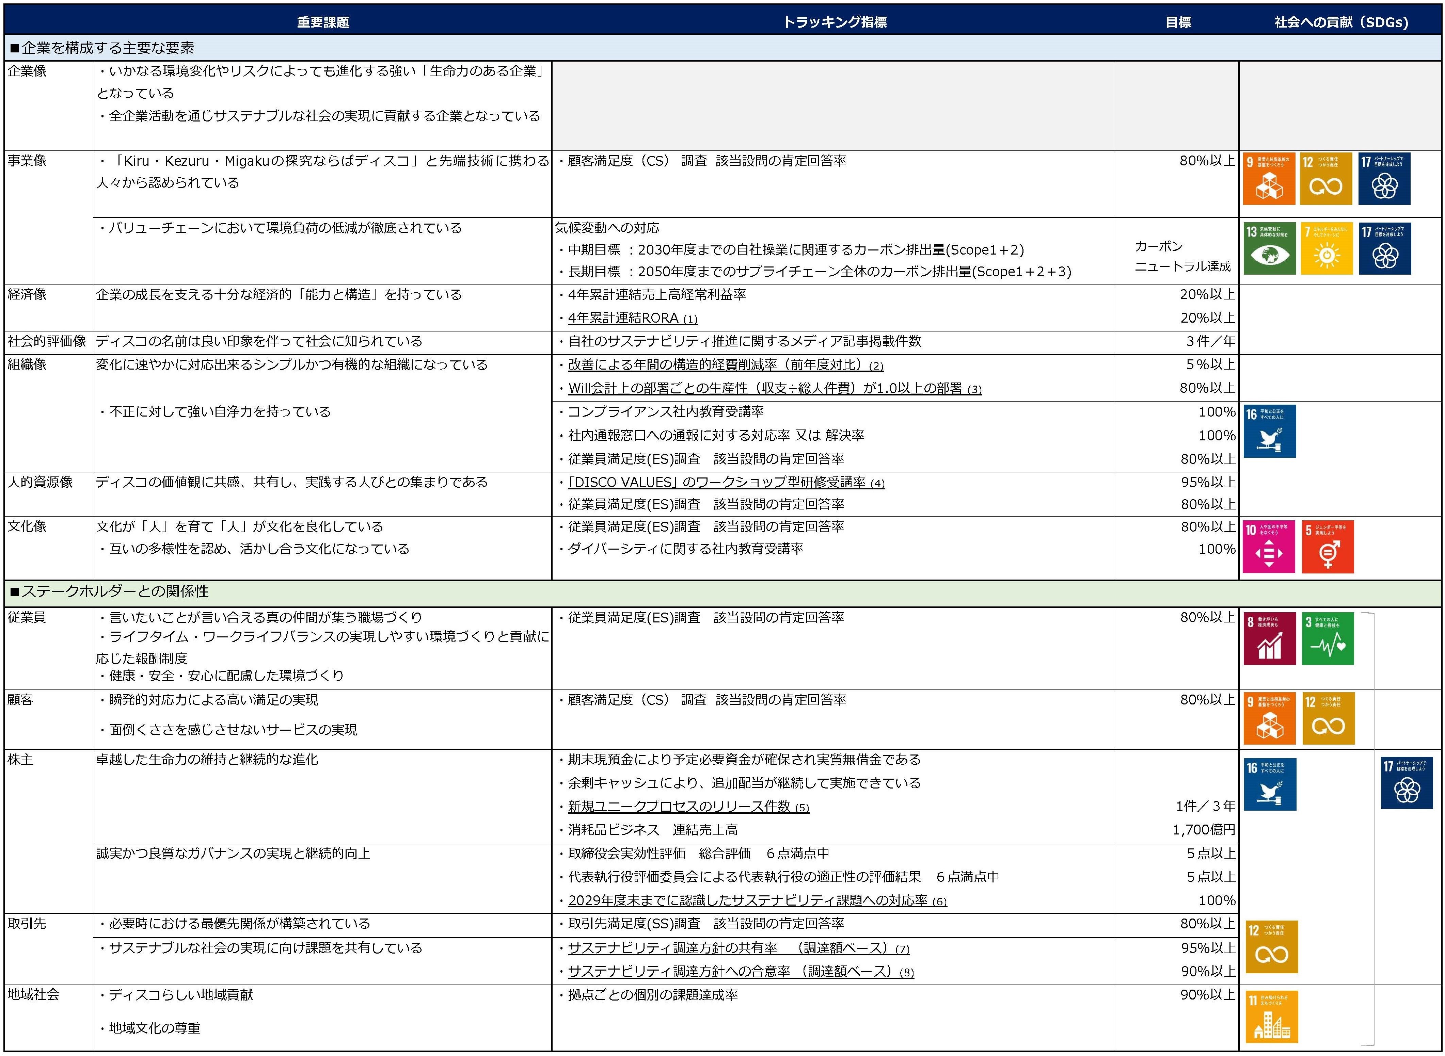This screenshot has height=1056, width=1445.
Task: Click SDG 3 health heartbeat icon
Action: pyautogui.click(x=1328, y=638)
